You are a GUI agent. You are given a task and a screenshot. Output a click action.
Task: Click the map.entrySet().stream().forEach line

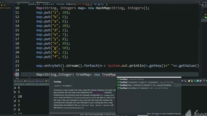click(117, 66)
